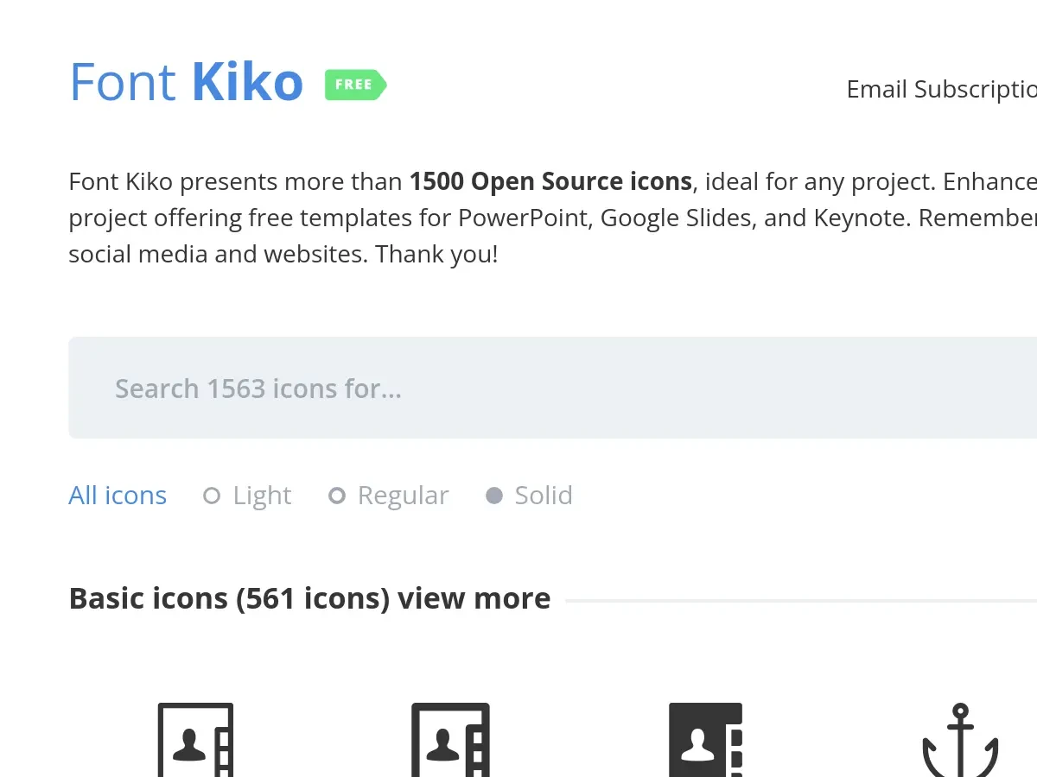Open the Email Subscription link
Image resolution: width=1037 pixels, height=777 pixels.
941,90
